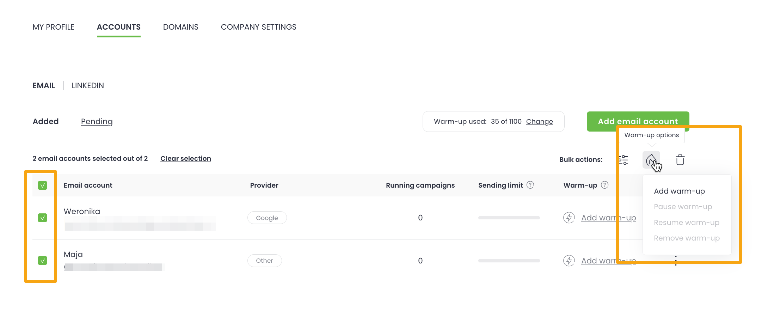Viewport: 774px width, 328px height.
Task: Open the Company Settings tab
Action: point(258,27)
